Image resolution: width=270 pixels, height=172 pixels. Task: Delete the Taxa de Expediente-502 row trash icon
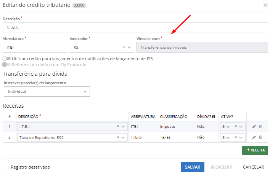(260, 137)
